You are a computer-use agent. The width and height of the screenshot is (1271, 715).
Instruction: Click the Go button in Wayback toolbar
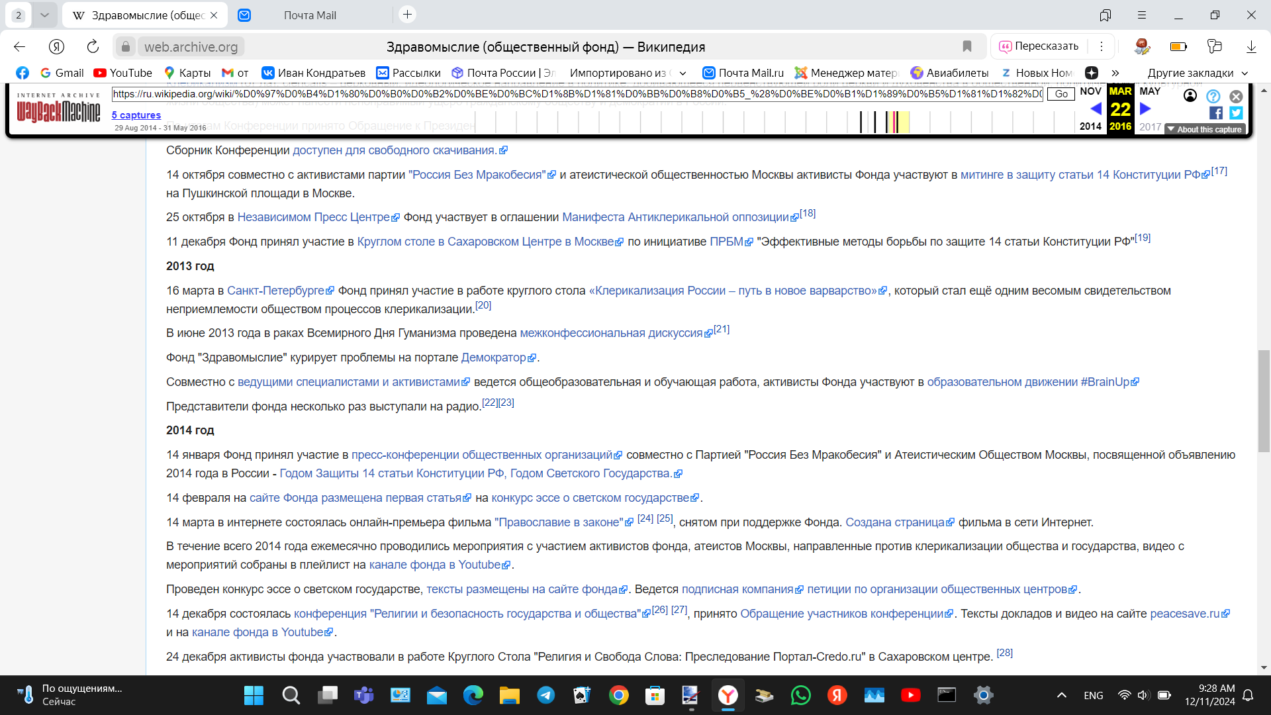tap(1061, 94)
